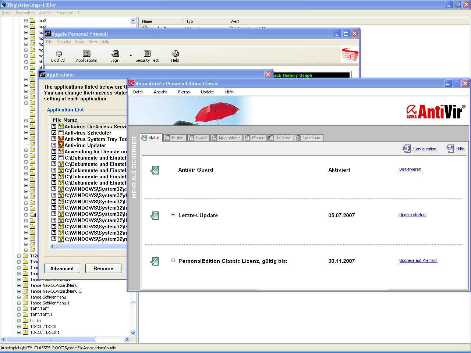Open the Ereignisse tab in AntiVir
471x353 pixels.
tap(308, 138)
